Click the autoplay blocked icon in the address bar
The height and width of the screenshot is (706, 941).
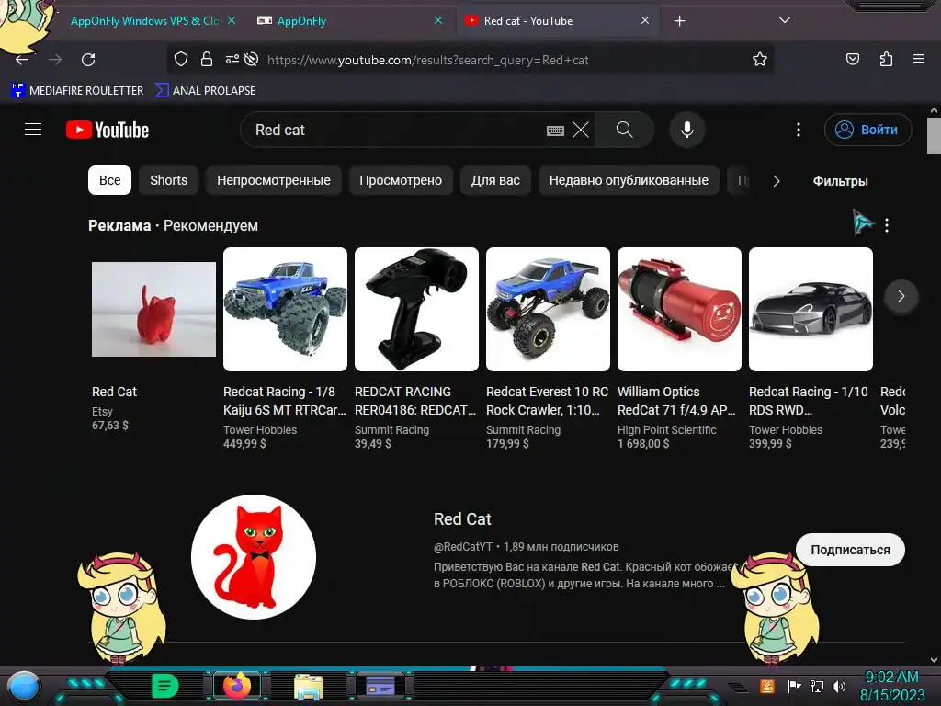tap(252, 59)
